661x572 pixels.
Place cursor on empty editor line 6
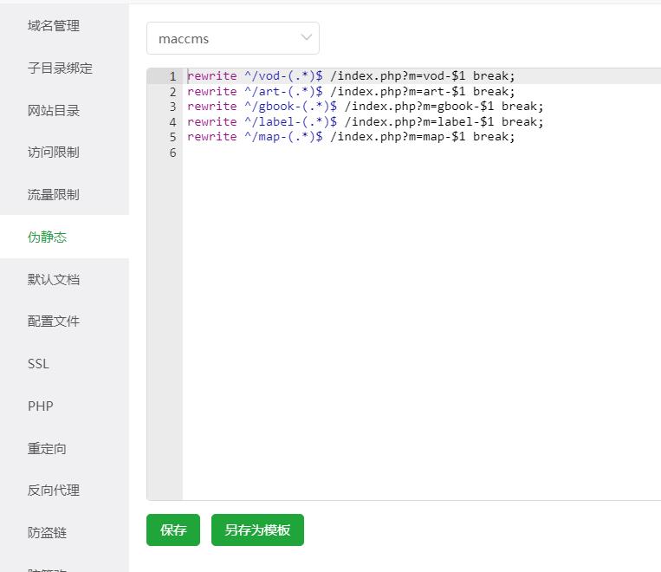[x=422, y=153]
